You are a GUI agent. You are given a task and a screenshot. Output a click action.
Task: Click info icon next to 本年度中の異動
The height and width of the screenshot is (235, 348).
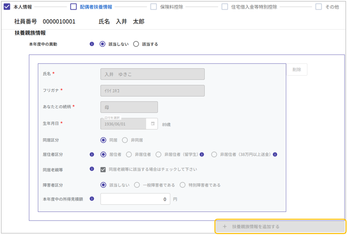pos(92,44)
